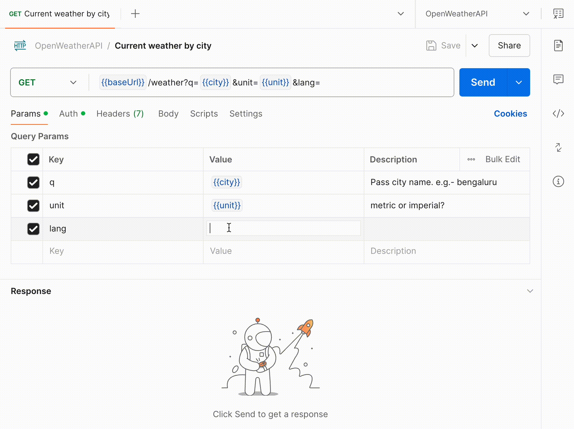
Task: Open a new request tab with the plus icon
Action: point(135,13)
